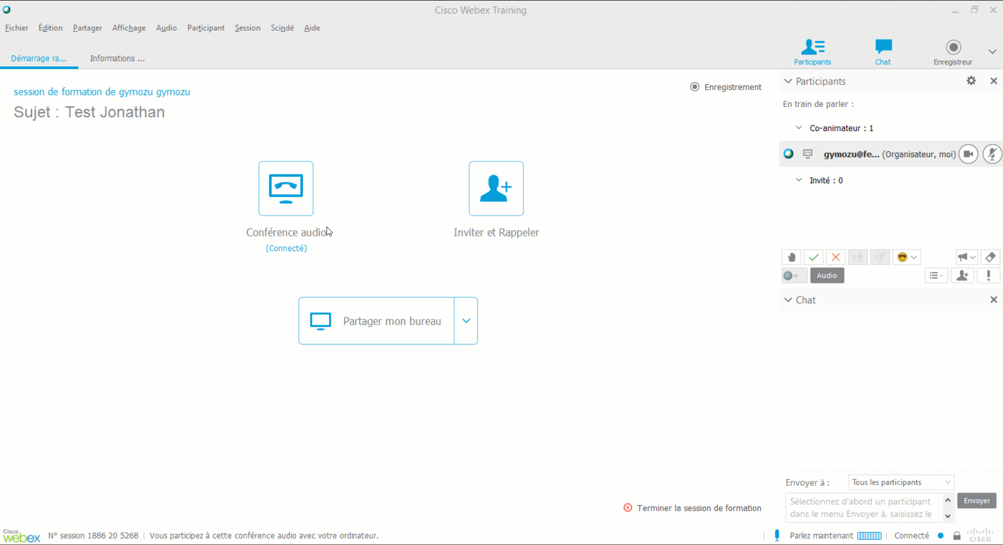1003x545 pixels.
Task: Click the Connecté link under Conférence audio
Action: coord(286,248)
